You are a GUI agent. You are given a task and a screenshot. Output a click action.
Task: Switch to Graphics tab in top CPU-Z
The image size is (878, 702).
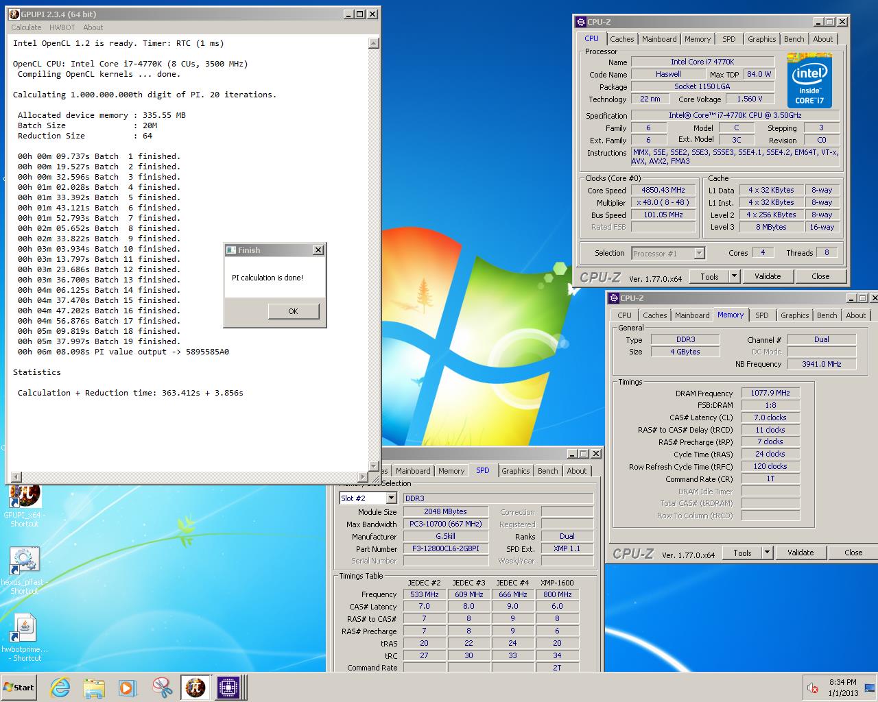click(762, 39)
